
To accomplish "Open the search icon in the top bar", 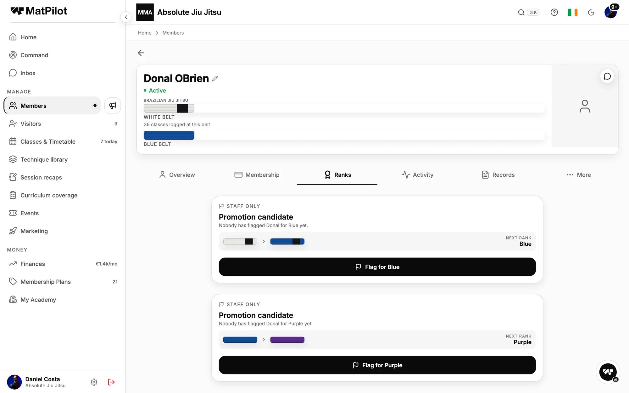I will coord(521,12).
